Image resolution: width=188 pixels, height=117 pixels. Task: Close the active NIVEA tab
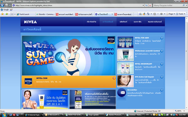(x=112, y=14)
